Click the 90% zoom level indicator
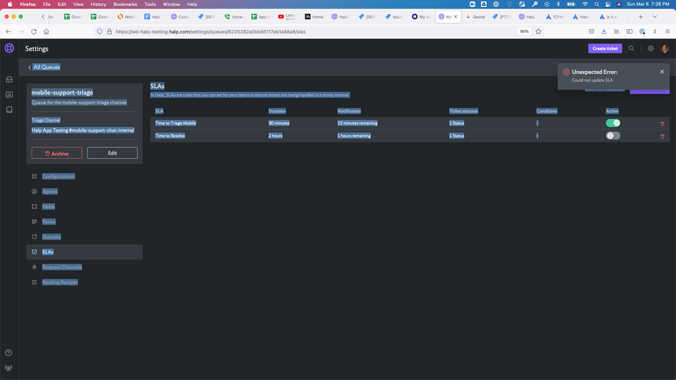The height and width of the screenshot is (380, 676). [524, 32]
